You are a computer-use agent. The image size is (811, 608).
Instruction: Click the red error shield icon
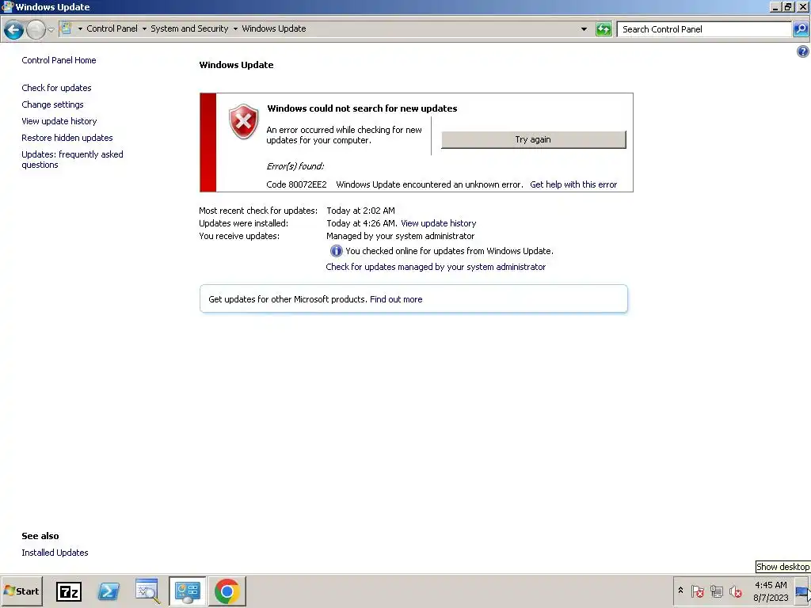pos(244,121)
